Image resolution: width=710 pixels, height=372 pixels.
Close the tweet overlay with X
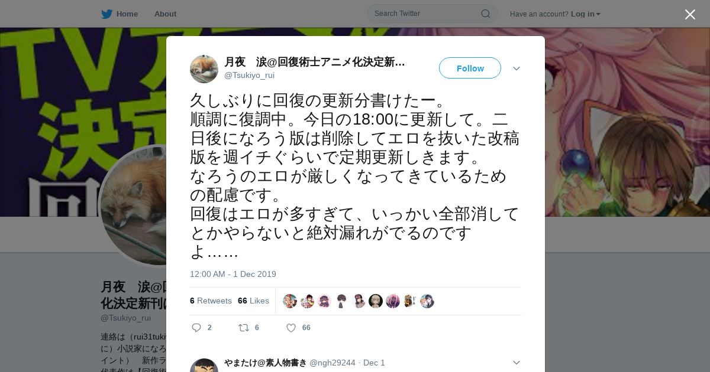(x=690, y=14)
